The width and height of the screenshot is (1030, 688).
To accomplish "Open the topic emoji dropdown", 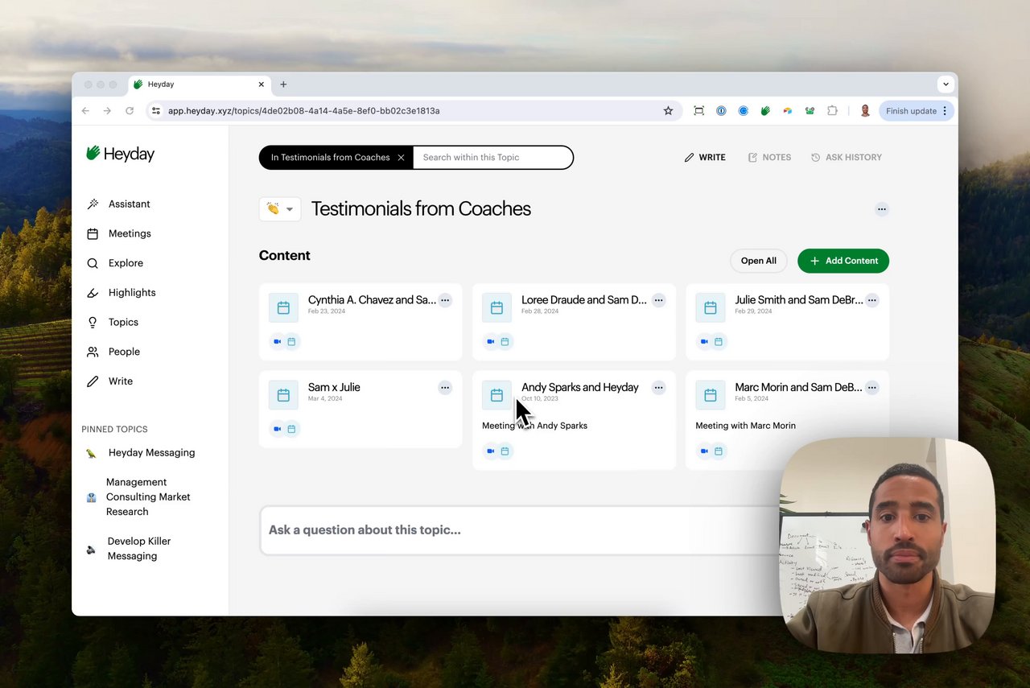I will click(x=280, y=209).
